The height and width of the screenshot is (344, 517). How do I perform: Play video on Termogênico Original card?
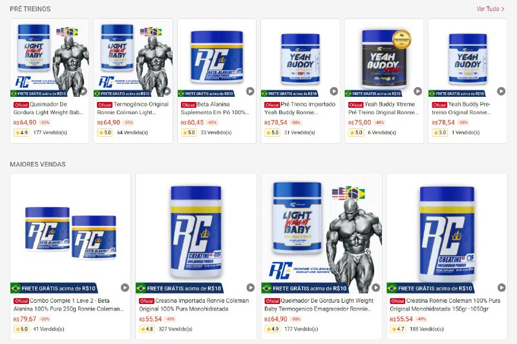[168, 91]
